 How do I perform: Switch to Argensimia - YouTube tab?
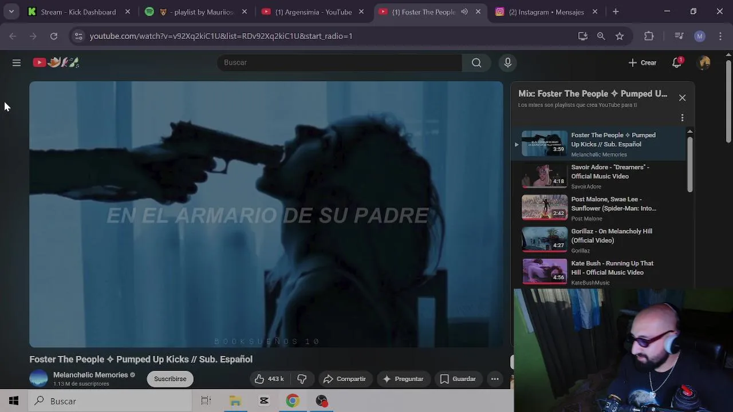(314, 11)
